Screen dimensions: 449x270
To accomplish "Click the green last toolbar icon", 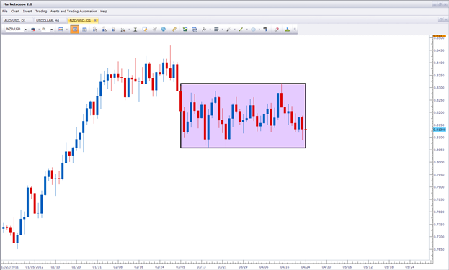I will [288, 30].
